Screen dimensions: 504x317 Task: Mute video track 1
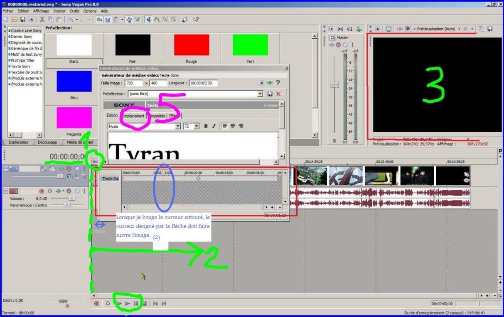pyautogui.click(x=77, y=168)
